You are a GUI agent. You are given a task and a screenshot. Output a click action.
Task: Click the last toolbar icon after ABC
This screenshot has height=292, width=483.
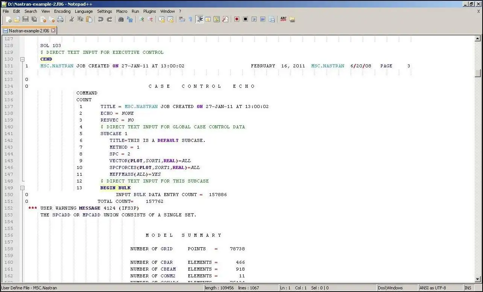pyautogui.click(x=292, y=19)
